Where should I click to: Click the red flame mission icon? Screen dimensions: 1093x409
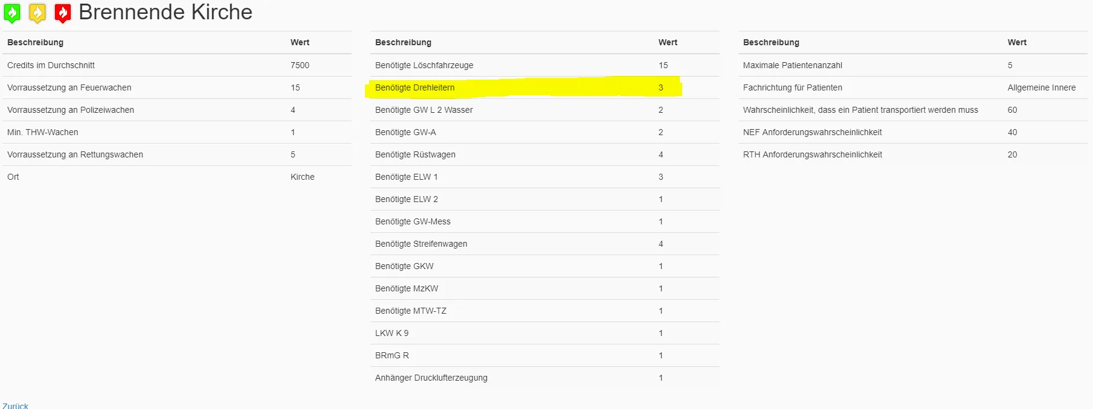pos(63,13)
